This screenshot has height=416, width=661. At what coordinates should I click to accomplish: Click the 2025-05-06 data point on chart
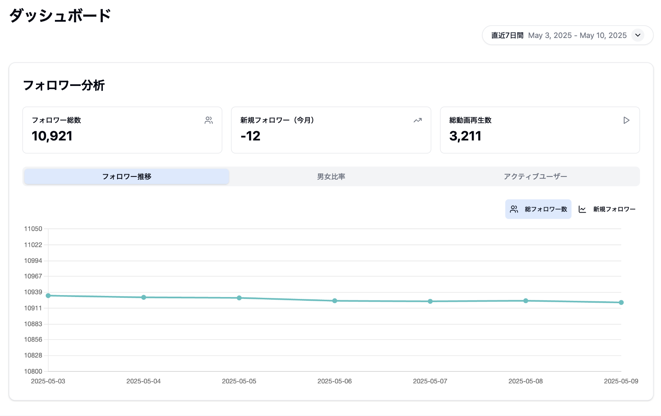click(335, 301)
